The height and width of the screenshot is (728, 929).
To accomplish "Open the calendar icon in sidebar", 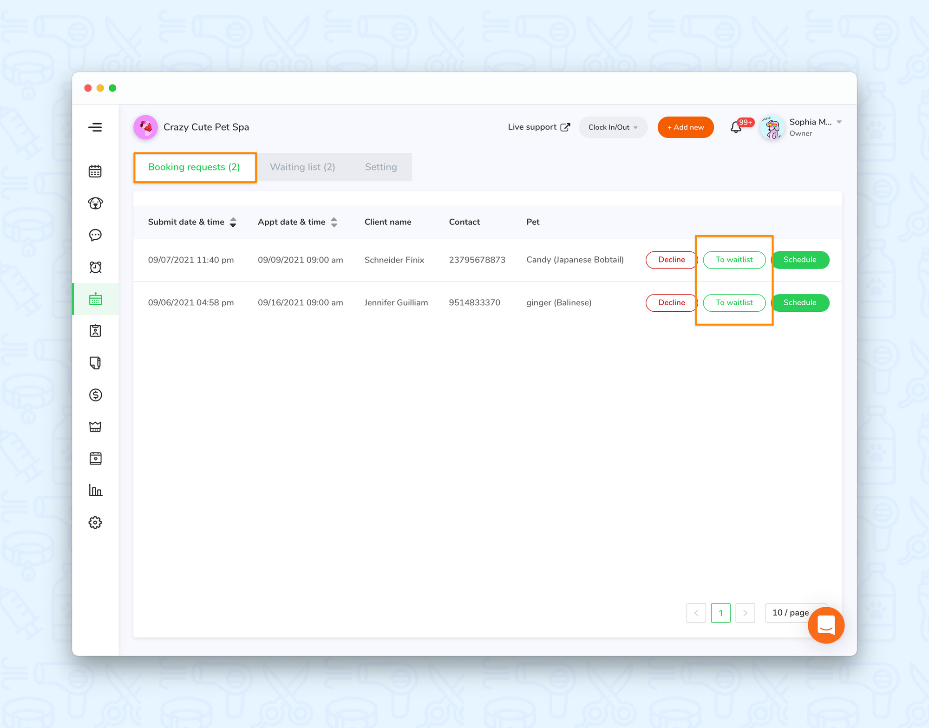I will (x=95, y=171).
